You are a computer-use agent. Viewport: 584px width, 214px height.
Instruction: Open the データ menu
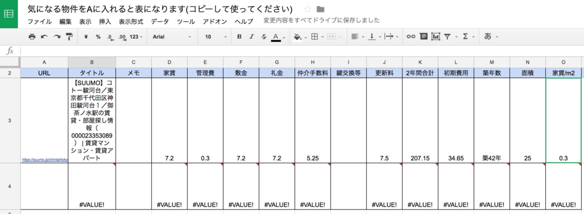point(160,22)
